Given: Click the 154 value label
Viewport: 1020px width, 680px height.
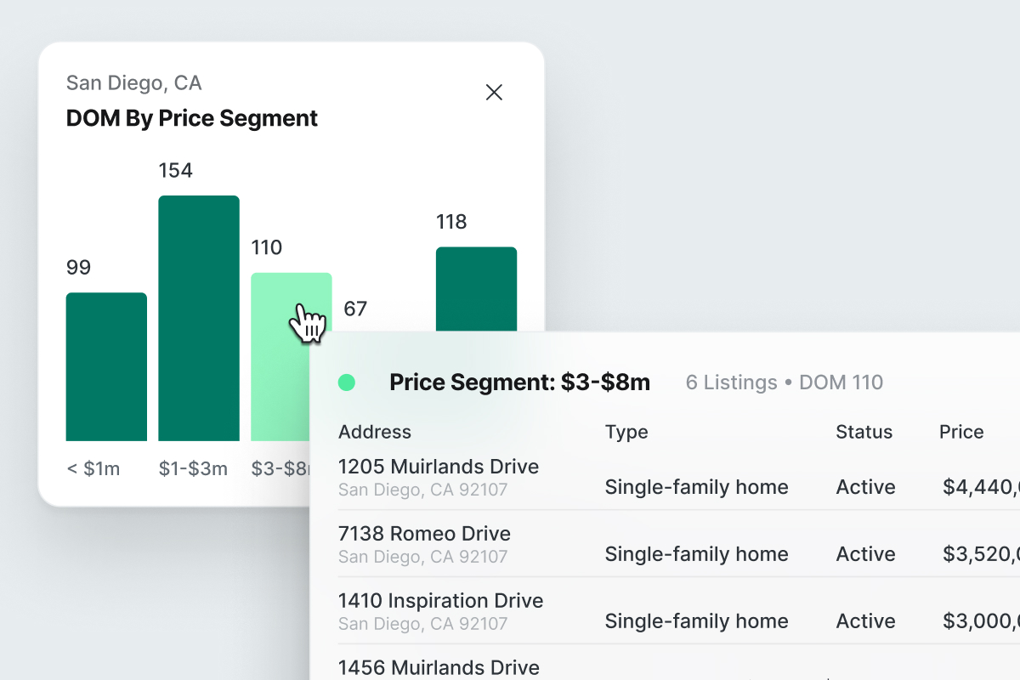Looking at the screenshot, I should pos(176,171).
